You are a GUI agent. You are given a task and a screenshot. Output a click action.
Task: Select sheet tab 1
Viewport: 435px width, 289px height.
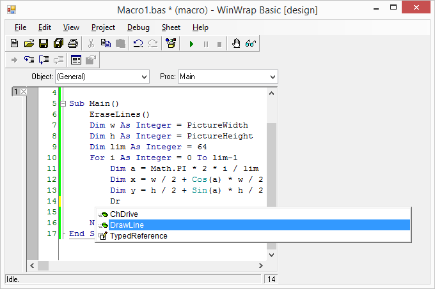(x=16, y=91)
